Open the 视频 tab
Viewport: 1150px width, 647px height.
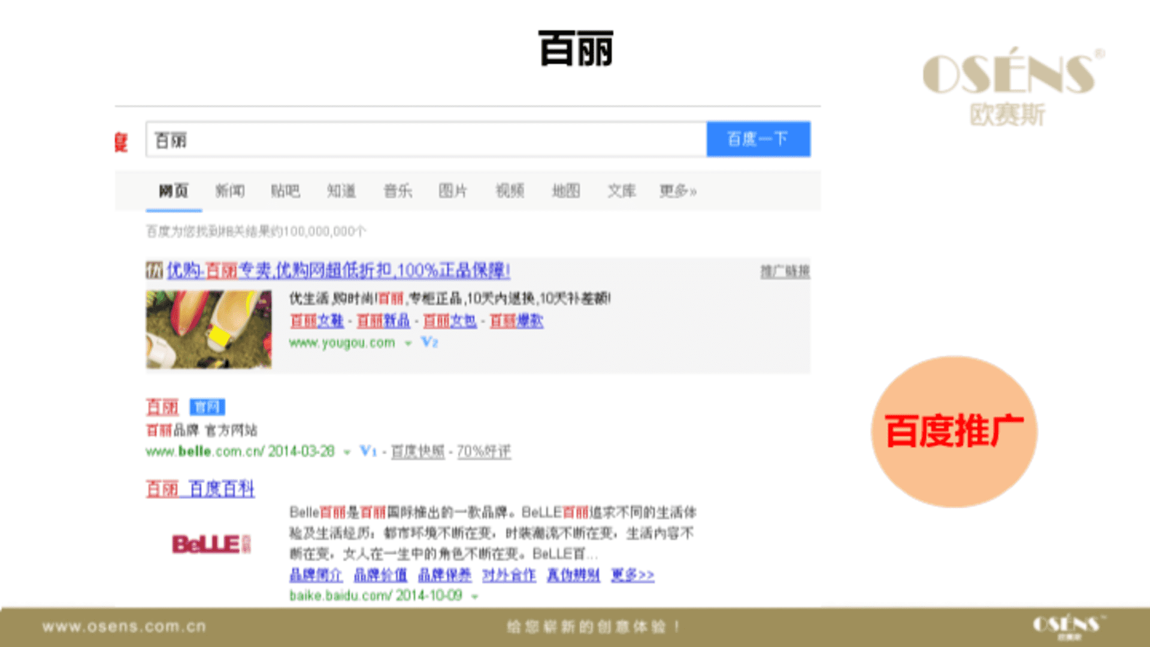click(510, 191)
